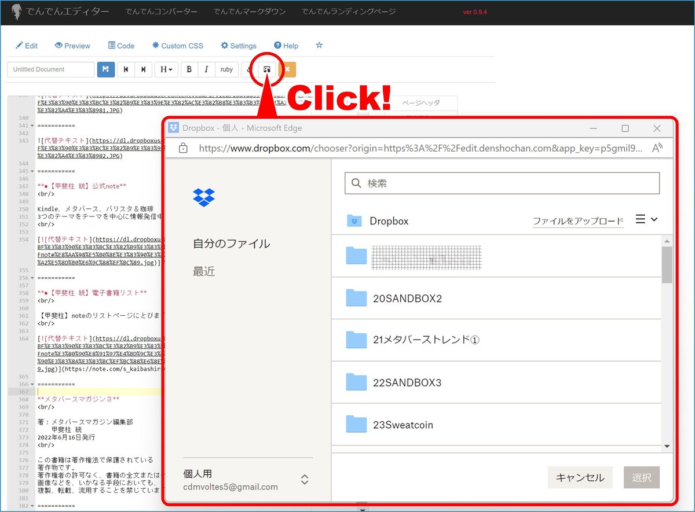Image resolution: width=695 pixels, height=512 pixels.
Task: Switch to the Edit tab
Action: click(27, 46)
